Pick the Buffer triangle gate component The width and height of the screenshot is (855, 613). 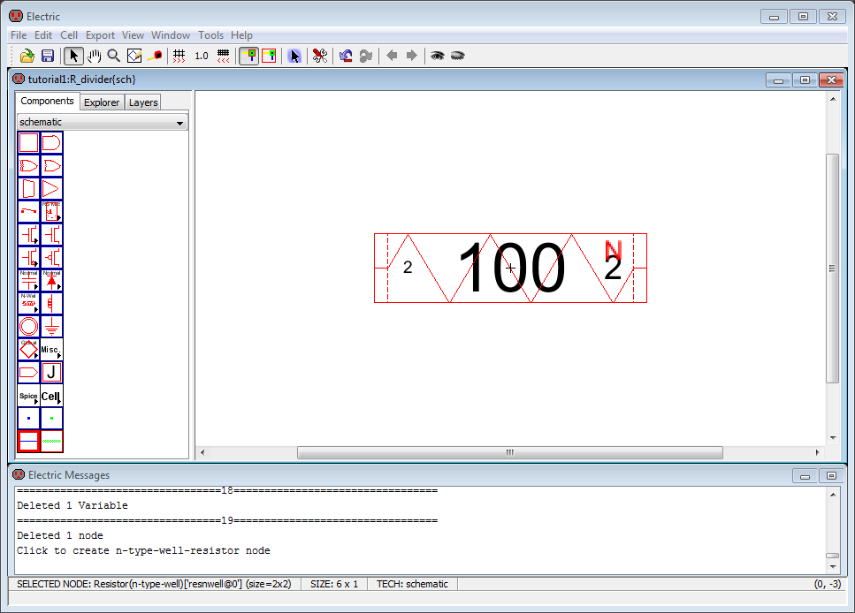coord(52,189)
